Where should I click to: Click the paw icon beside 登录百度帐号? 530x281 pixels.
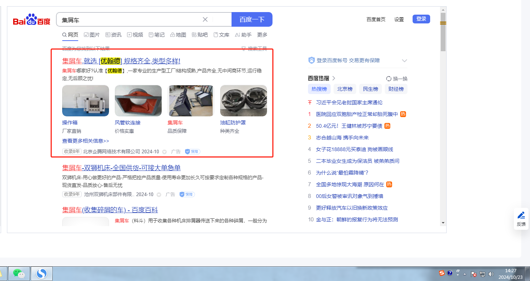pyautogui.click(x=312, y=60)
